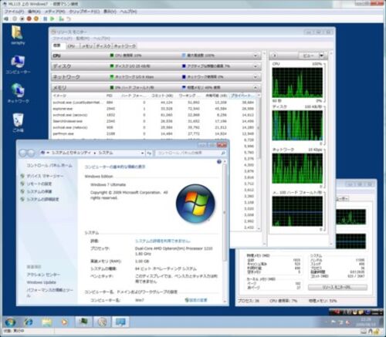Go forward in the System control panel
The height and width of the screenshot is (337, 386).
click(x=31, y=153)
